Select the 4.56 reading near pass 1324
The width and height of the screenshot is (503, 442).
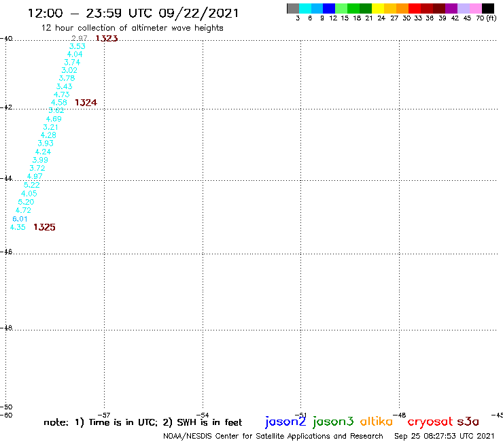(x=59, y=103)
